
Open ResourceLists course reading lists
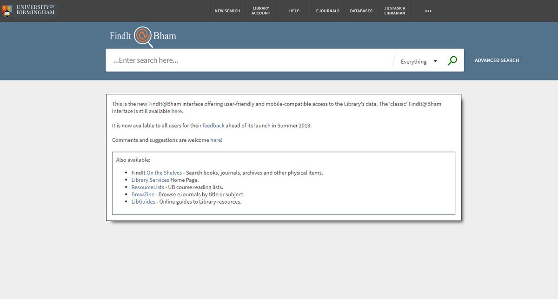[147, 187]
